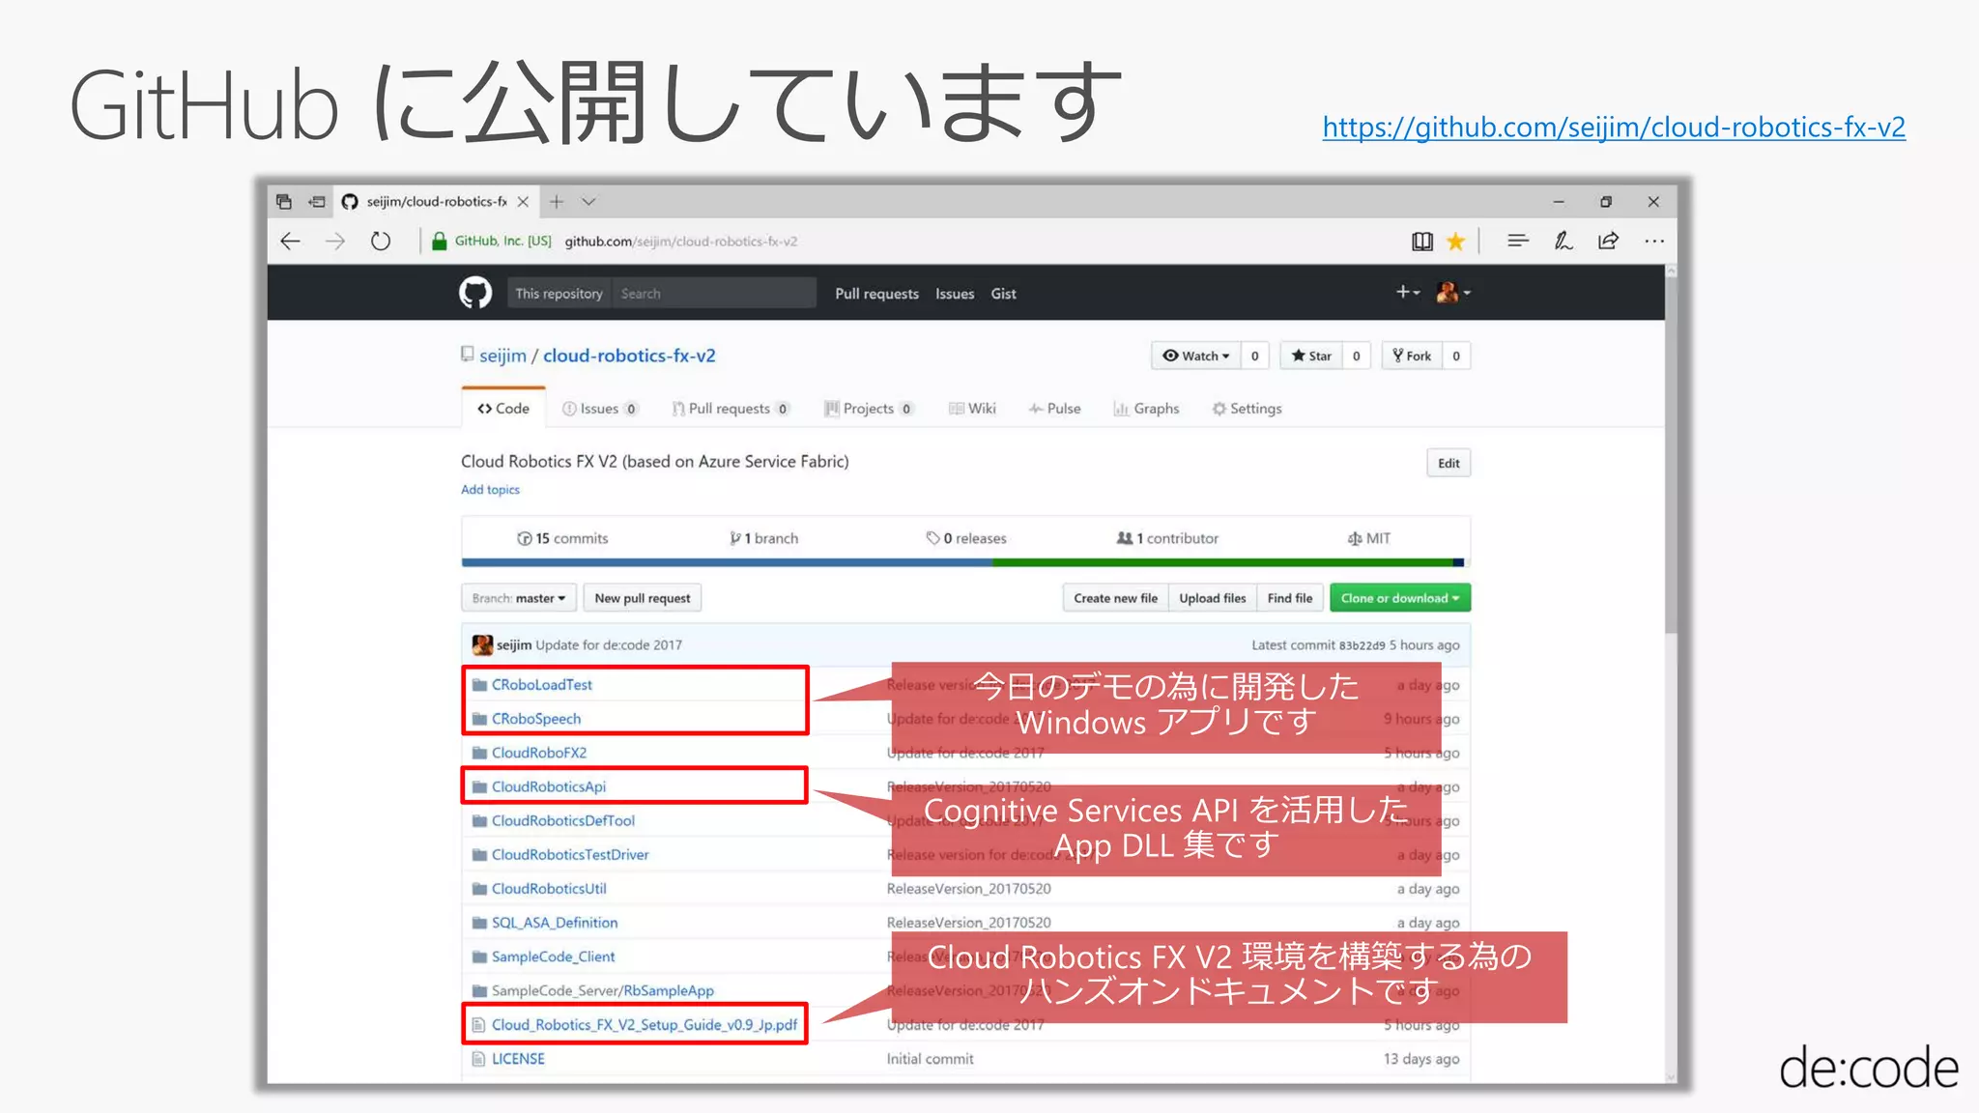The width and height of the screenshot is (1979, 1113).
Task: Open the CRoboLoadTest folder
Action: [x=542, y=685]
